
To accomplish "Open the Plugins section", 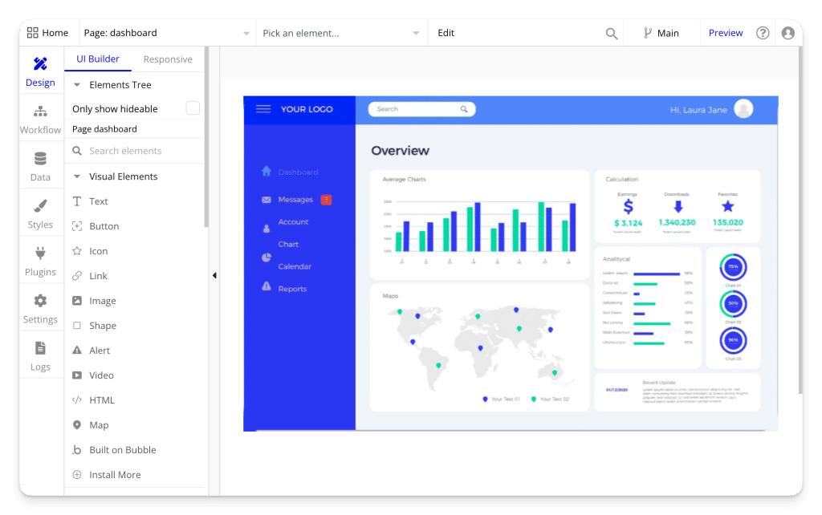I will click(40, 262).
